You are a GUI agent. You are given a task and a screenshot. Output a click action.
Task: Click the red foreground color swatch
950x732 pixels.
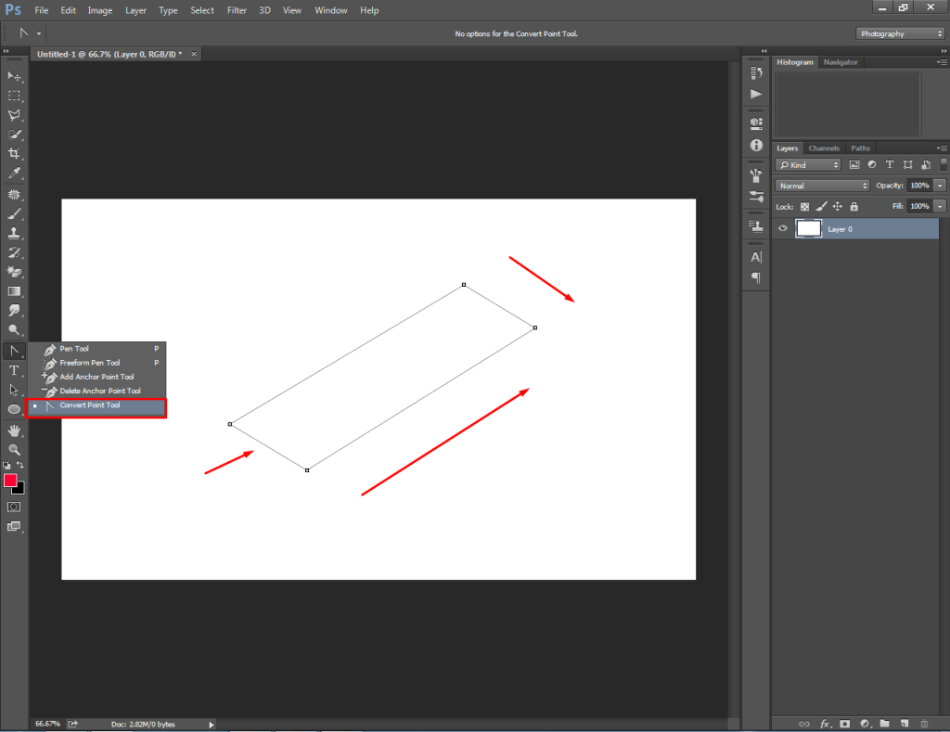pos(10,481)
